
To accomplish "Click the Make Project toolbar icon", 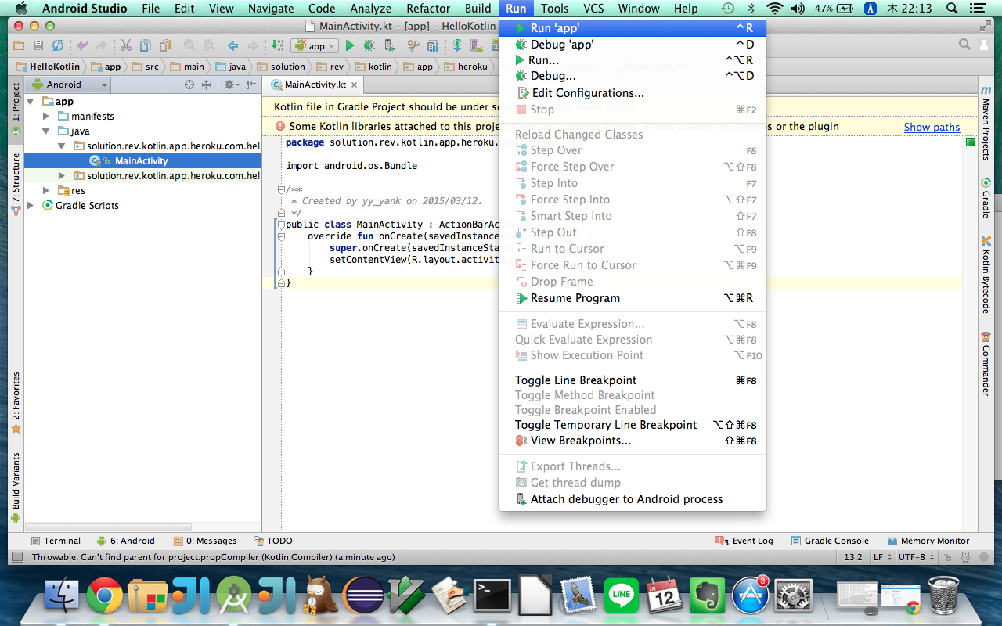I will (x=277, y=46).
